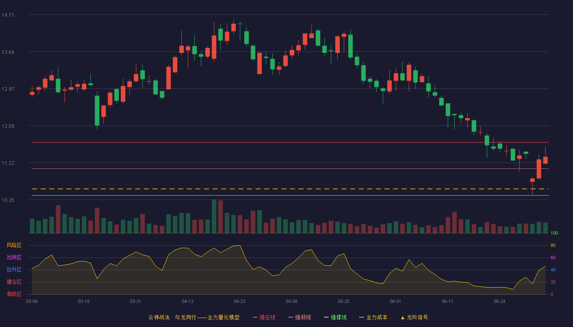The image size is (573, 327).
Task: Click the magenta 60 indicator scale value
Action: tap(553, 258)
